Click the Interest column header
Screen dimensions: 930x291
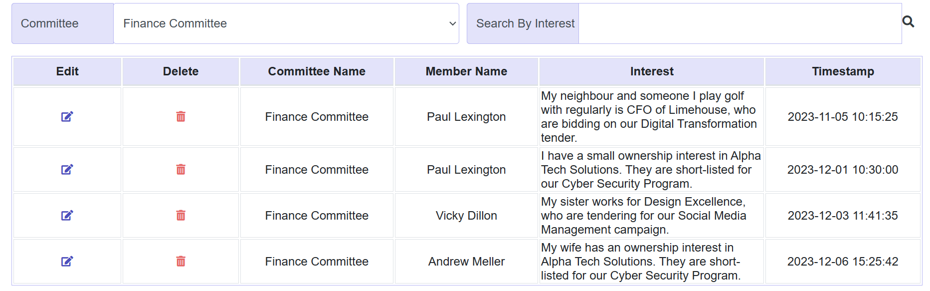point(651,71)
